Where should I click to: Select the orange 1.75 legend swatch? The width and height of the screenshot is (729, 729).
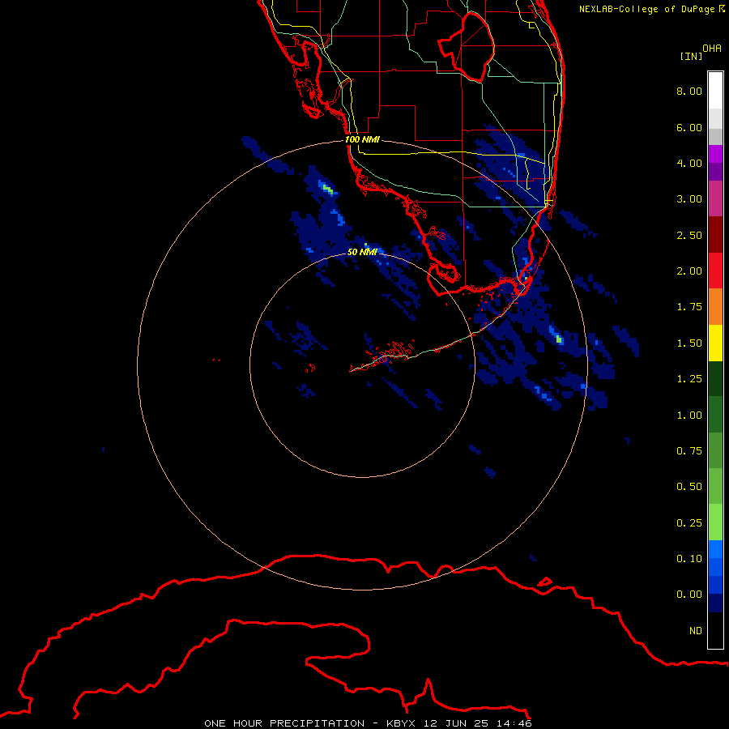coord(715,306)
